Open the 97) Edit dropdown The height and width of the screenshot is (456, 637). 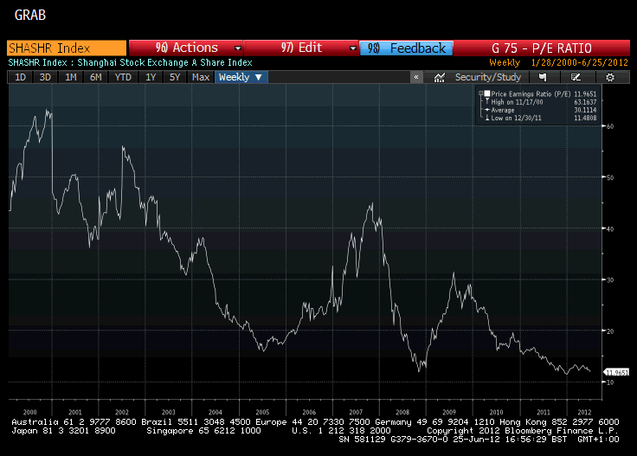[x=301, y=48]
